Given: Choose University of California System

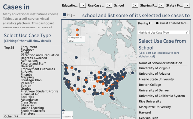Looking at the screenshot, I should click(x=162, y=96).
